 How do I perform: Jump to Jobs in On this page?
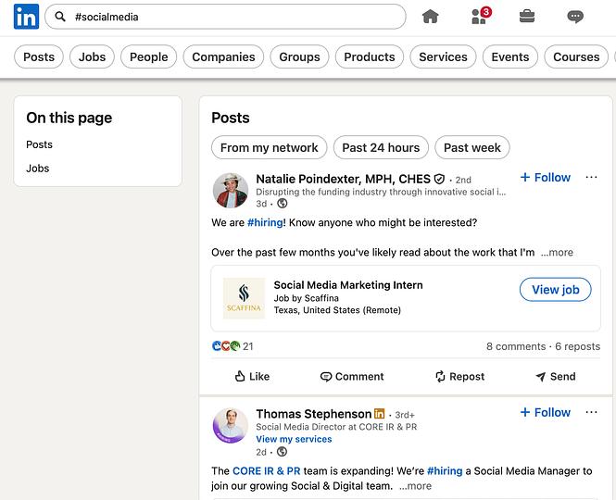(x=38, y=169)
